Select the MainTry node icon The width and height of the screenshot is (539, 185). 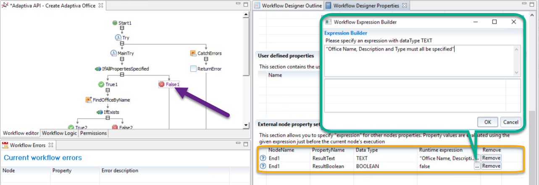click(x=113, y=53)
